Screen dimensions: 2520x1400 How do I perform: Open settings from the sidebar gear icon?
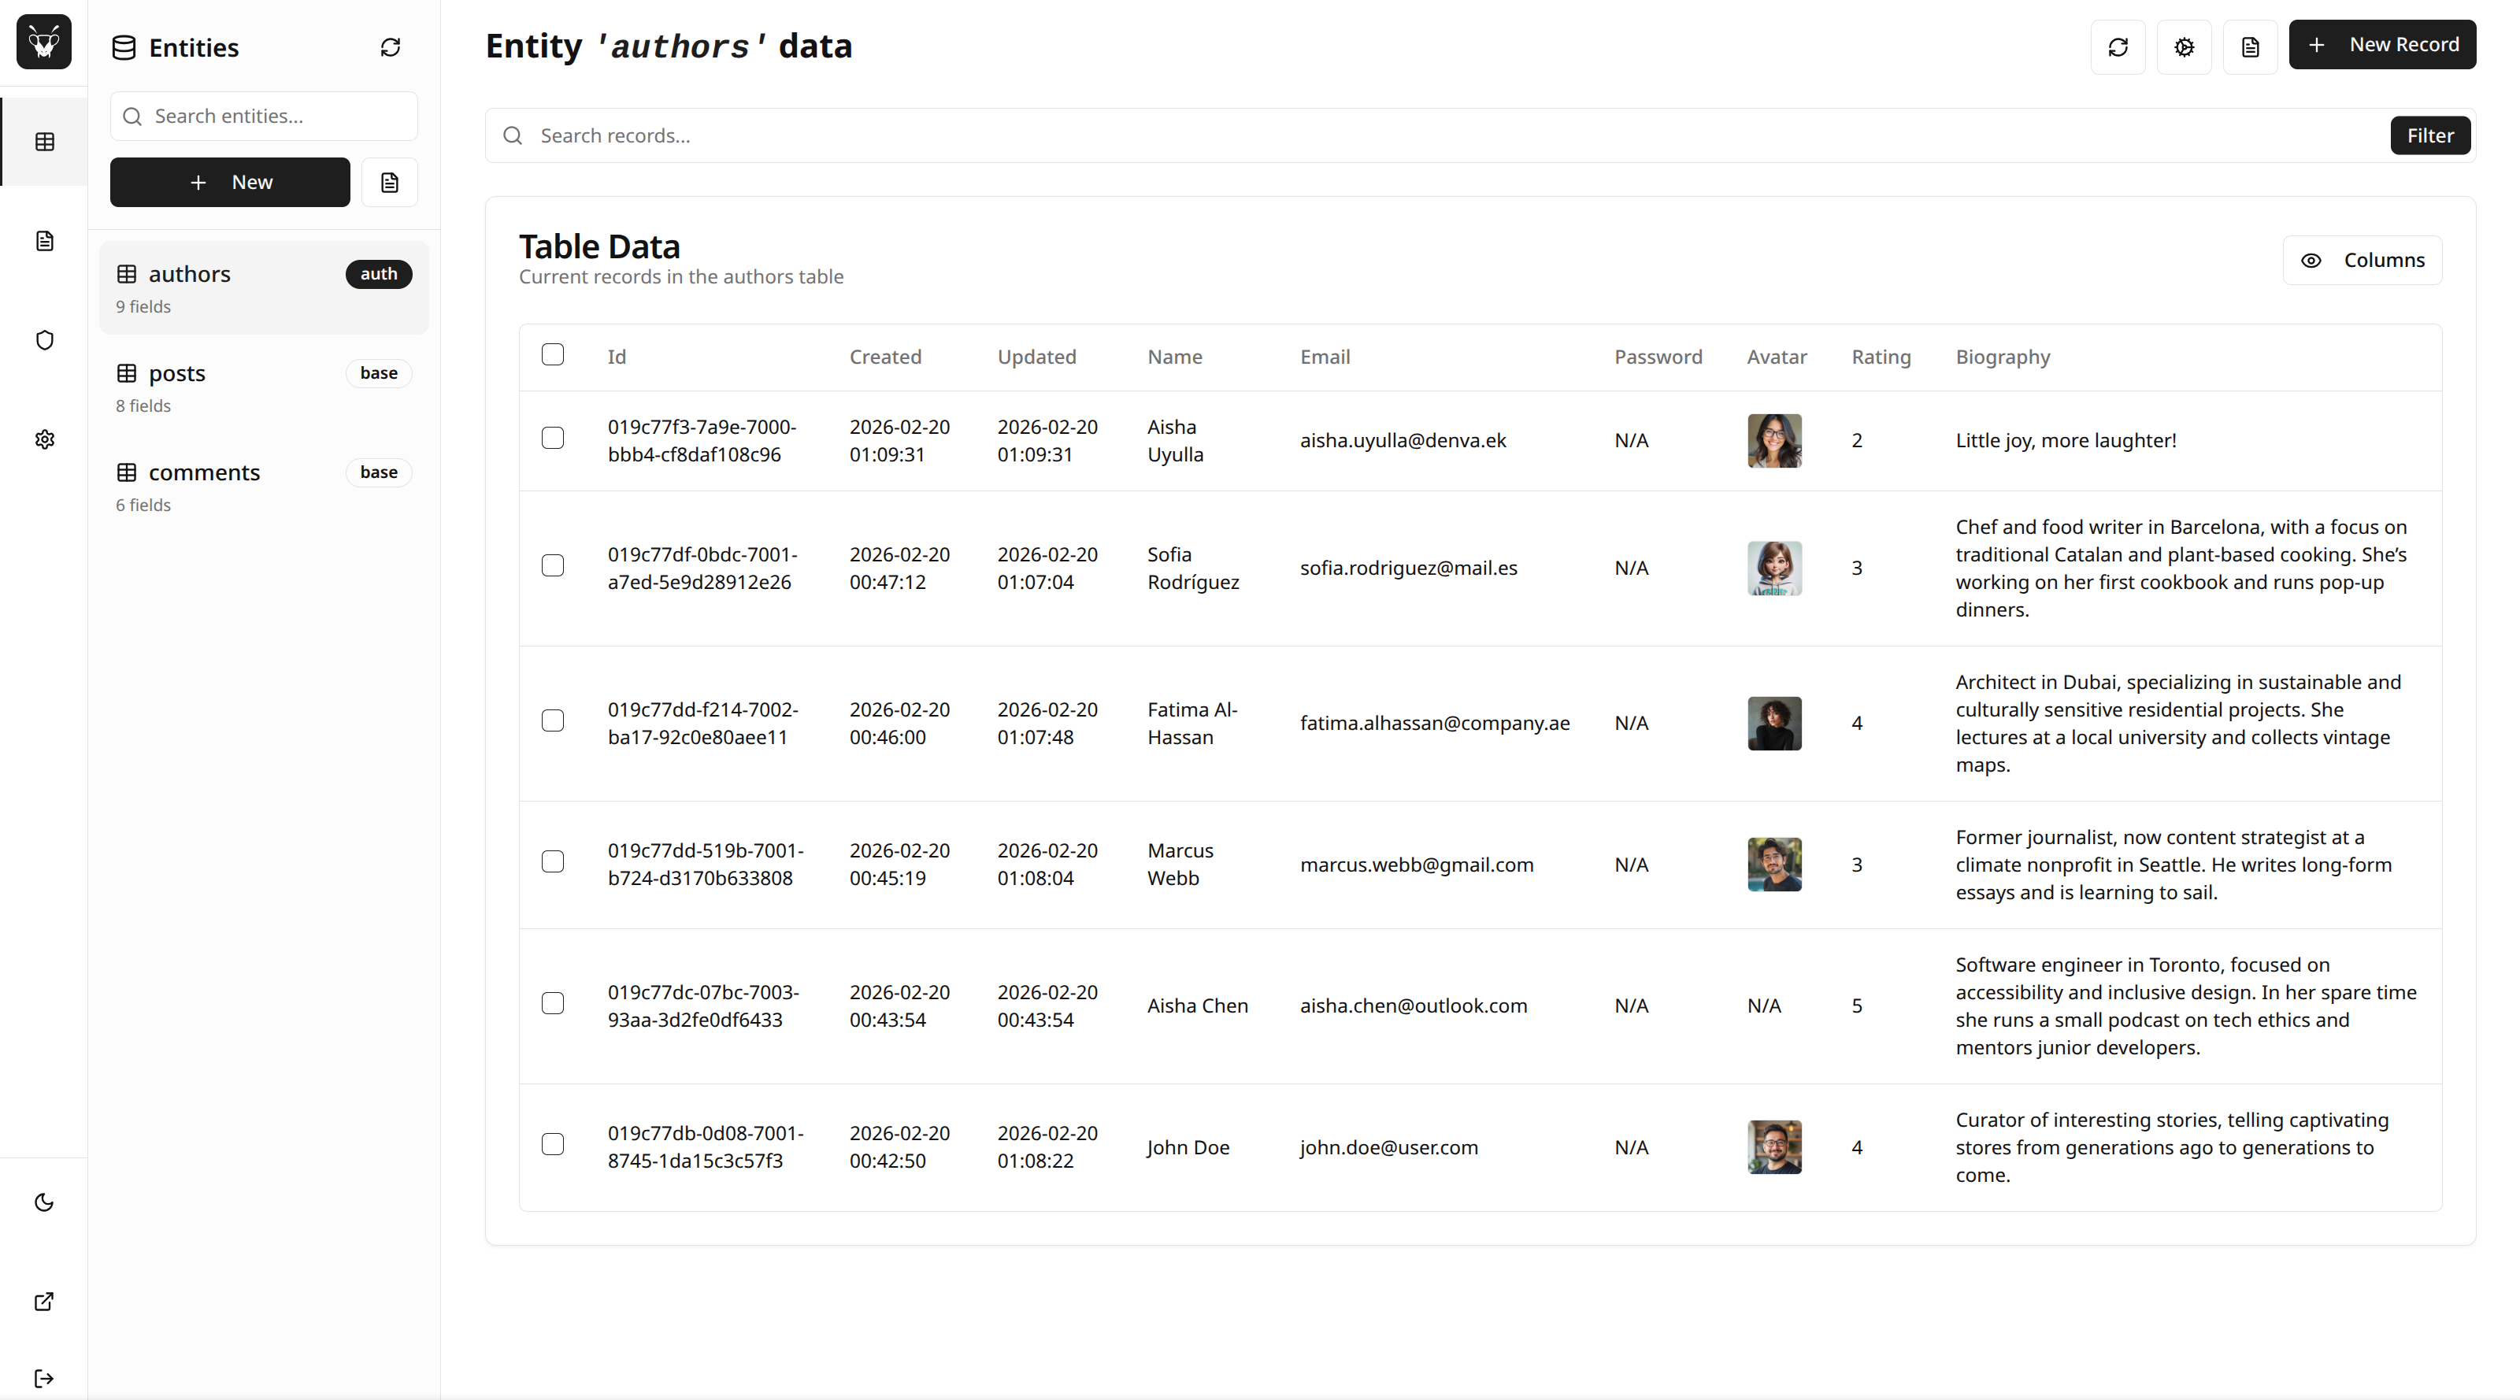click(x=44, y=439)
